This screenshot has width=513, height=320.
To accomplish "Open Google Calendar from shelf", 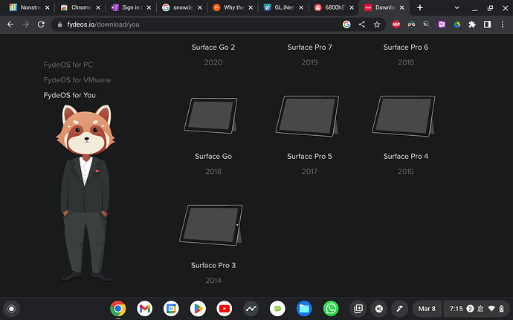I will [171, 309].
